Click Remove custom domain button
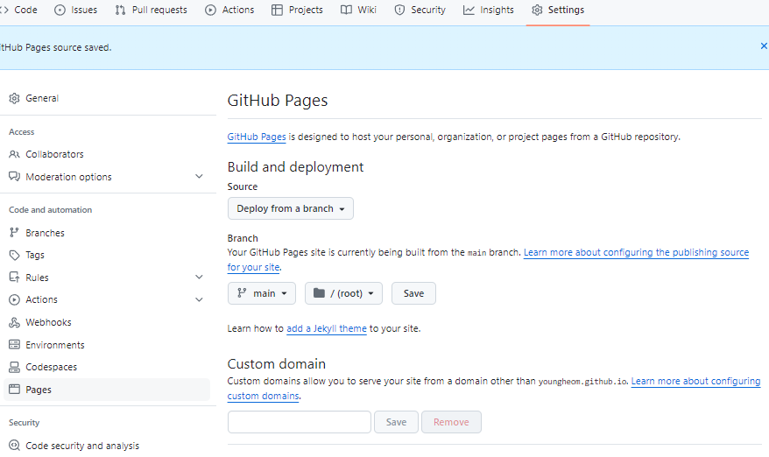This screenshot has width=769, height=457. (x=451, y=422)
